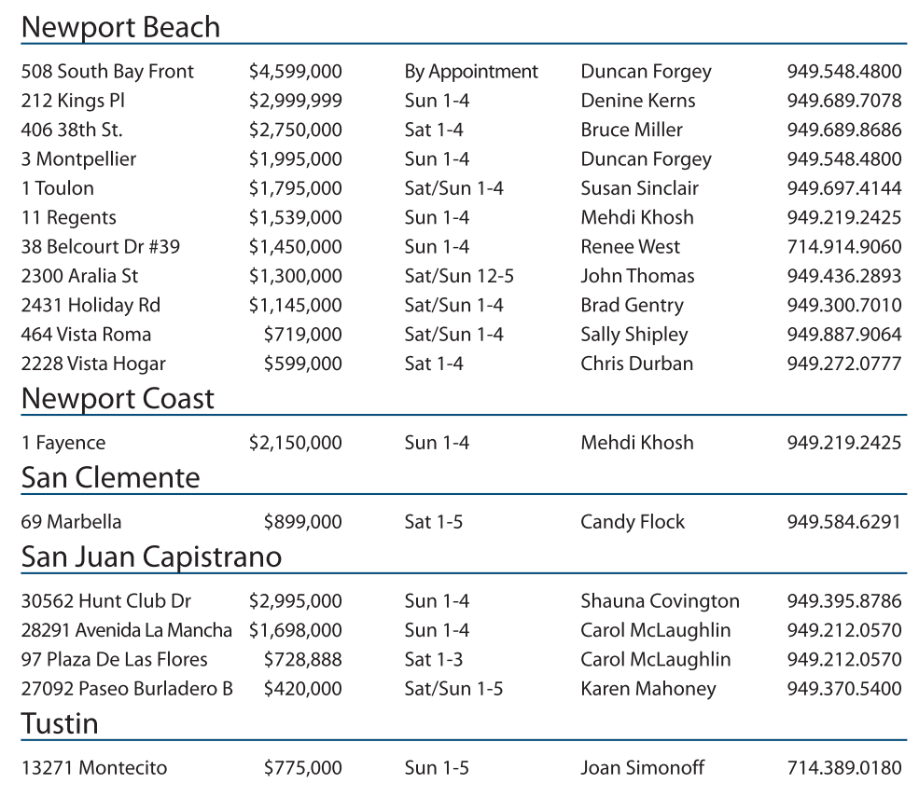This screenshot has width=919, height=797.
Task: Click agent name Joan Simonoff
Action: [642, 768]
